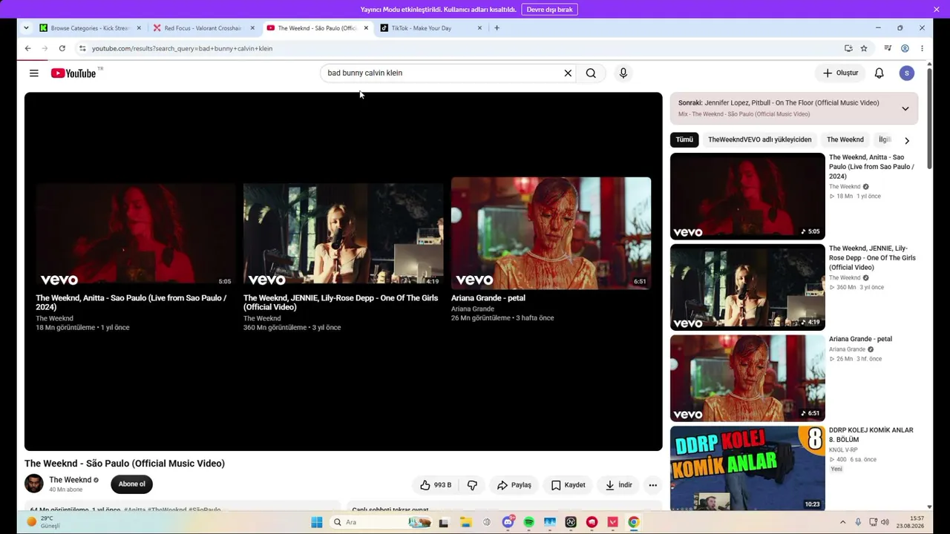Switch to Red Focus Valorant Crosshair tab
The image size is (950, 534).
203,28
